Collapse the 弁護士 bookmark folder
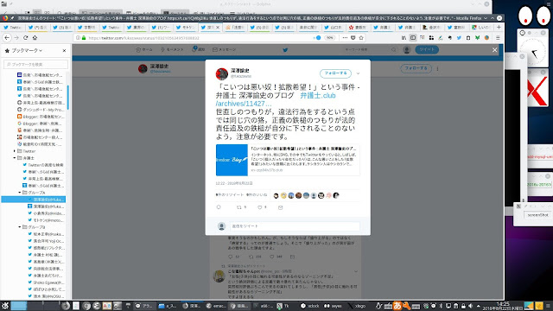 coord(15,158)
